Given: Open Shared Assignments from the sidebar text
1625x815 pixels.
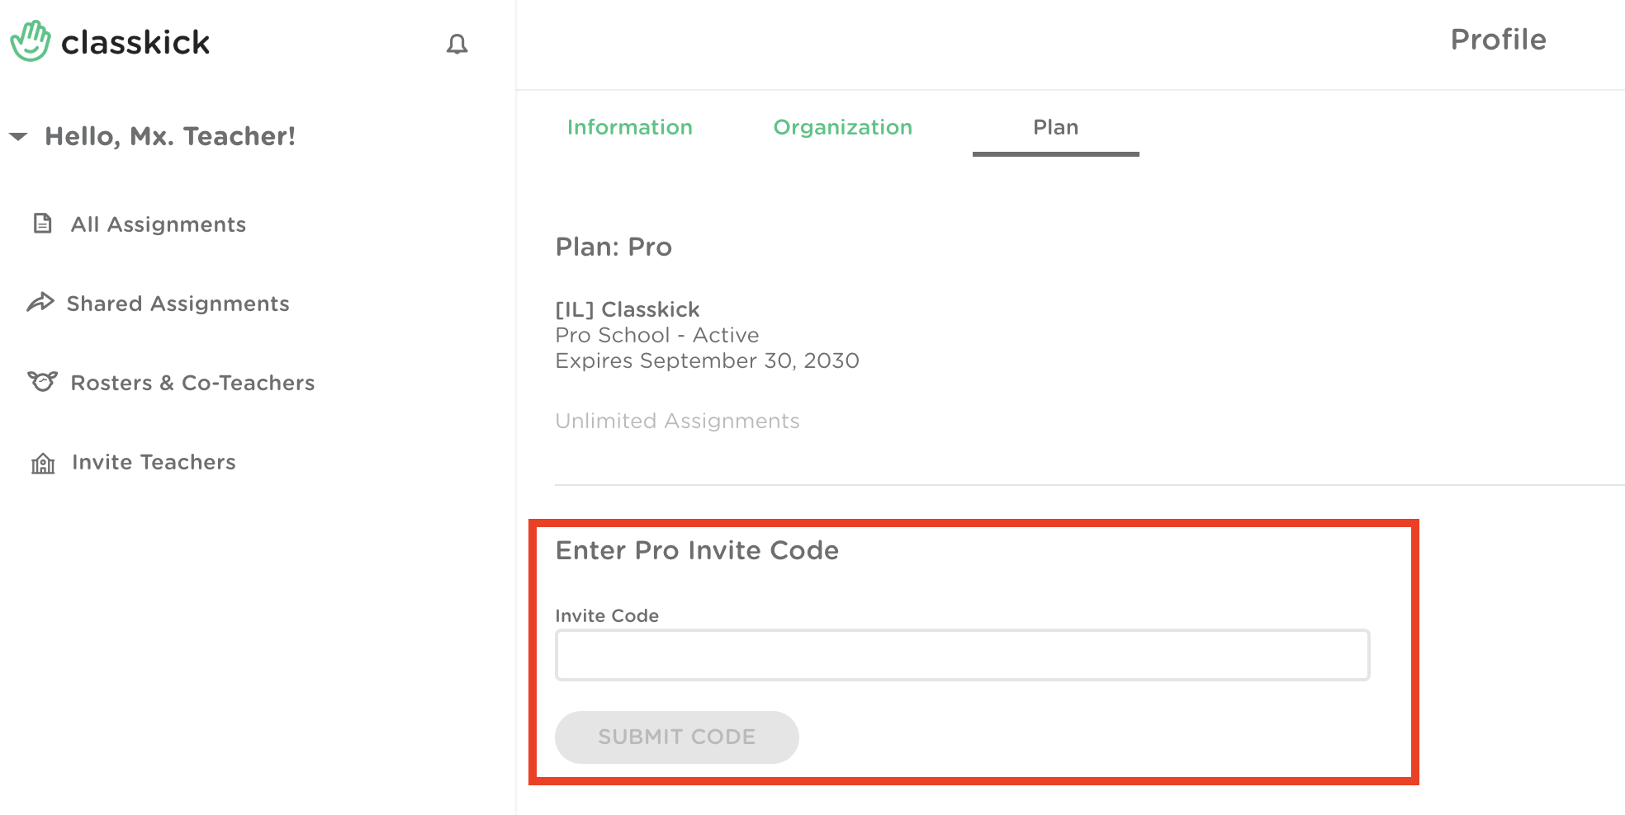Looking at the screenshot, I should [x=178, y=304].
